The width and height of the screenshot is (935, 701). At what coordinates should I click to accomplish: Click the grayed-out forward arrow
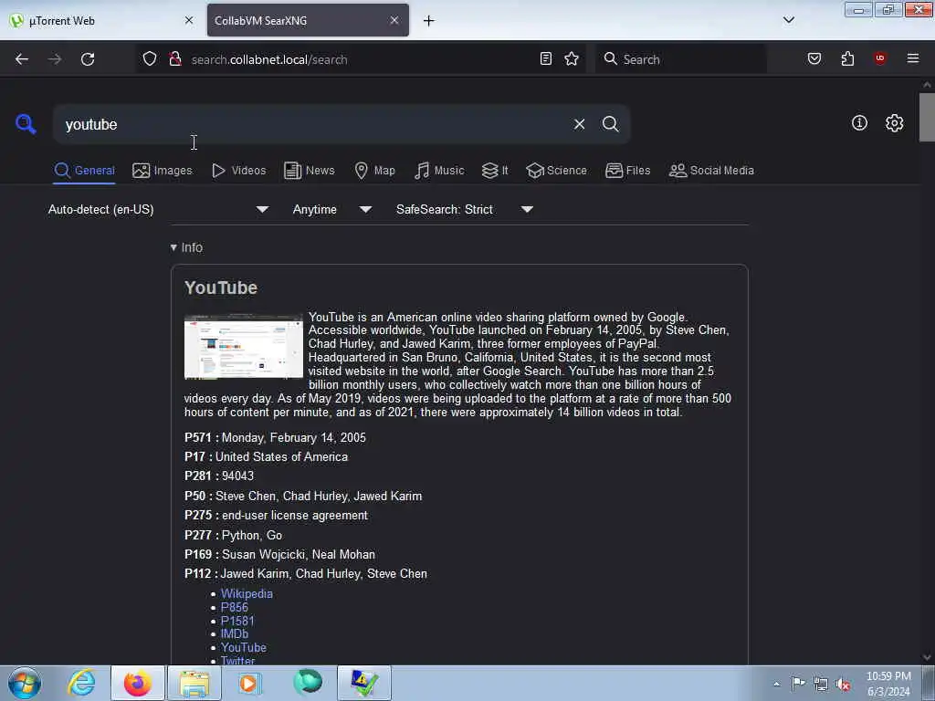54,59
